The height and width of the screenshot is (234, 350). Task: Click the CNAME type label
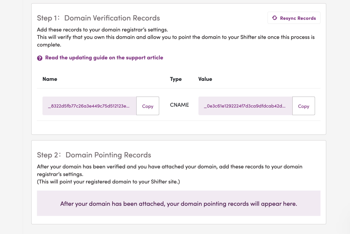pyautogui.click(x=179, y=105)
